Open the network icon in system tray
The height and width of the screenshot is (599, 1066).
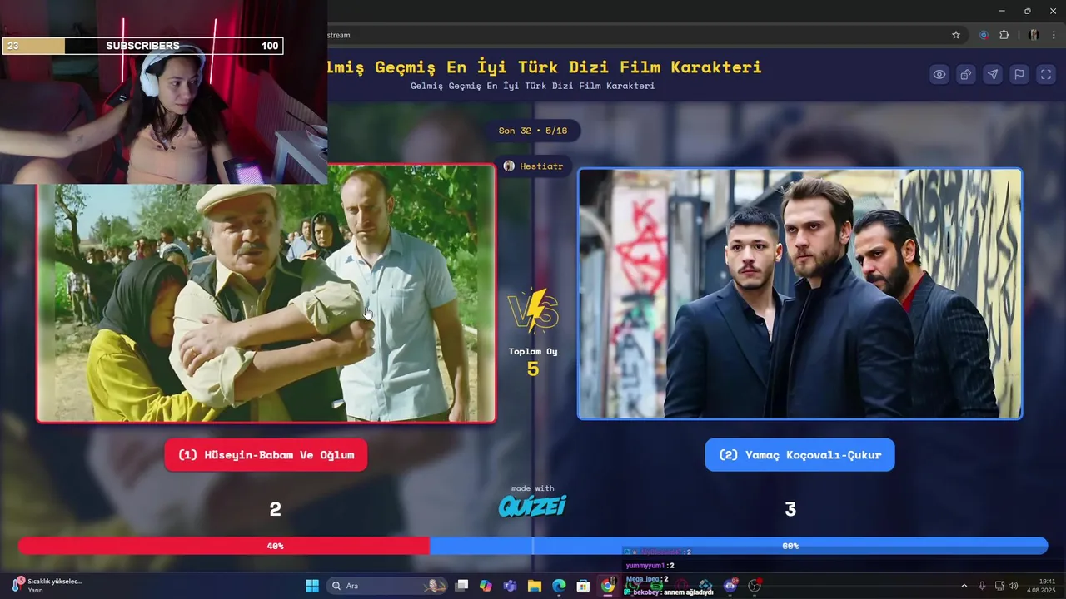tap(999, 586)
